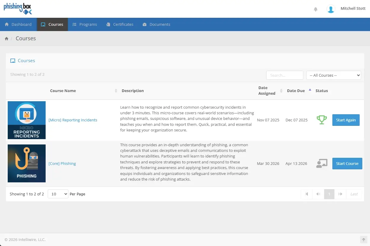Go to the next page arrow icon

340,194
